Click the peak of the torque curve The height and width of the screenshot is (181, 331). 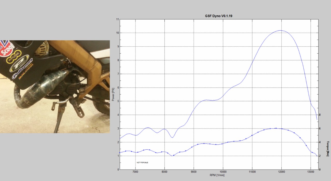pyautogui.click(x=276, y=128)
